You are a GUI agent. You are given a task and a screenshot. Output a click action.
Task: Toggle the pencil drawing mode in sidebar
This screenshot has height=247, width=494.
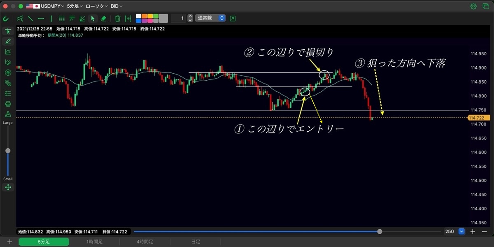click(x=8, y=41)
